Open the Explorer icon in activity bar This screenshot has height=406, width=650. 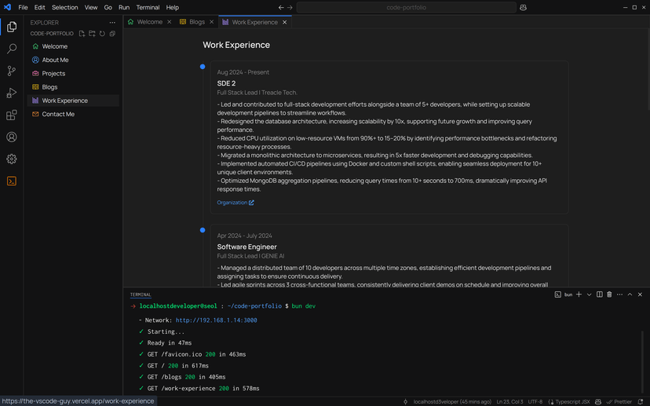click(12, 27)
